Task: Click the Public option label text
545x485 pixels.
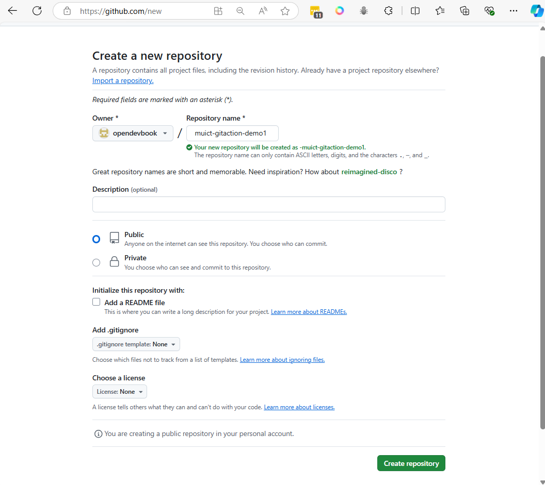Action: point(134,235)
